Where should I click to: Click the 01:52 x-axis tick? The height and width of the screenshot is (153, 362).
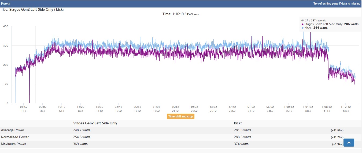point(24,107)
